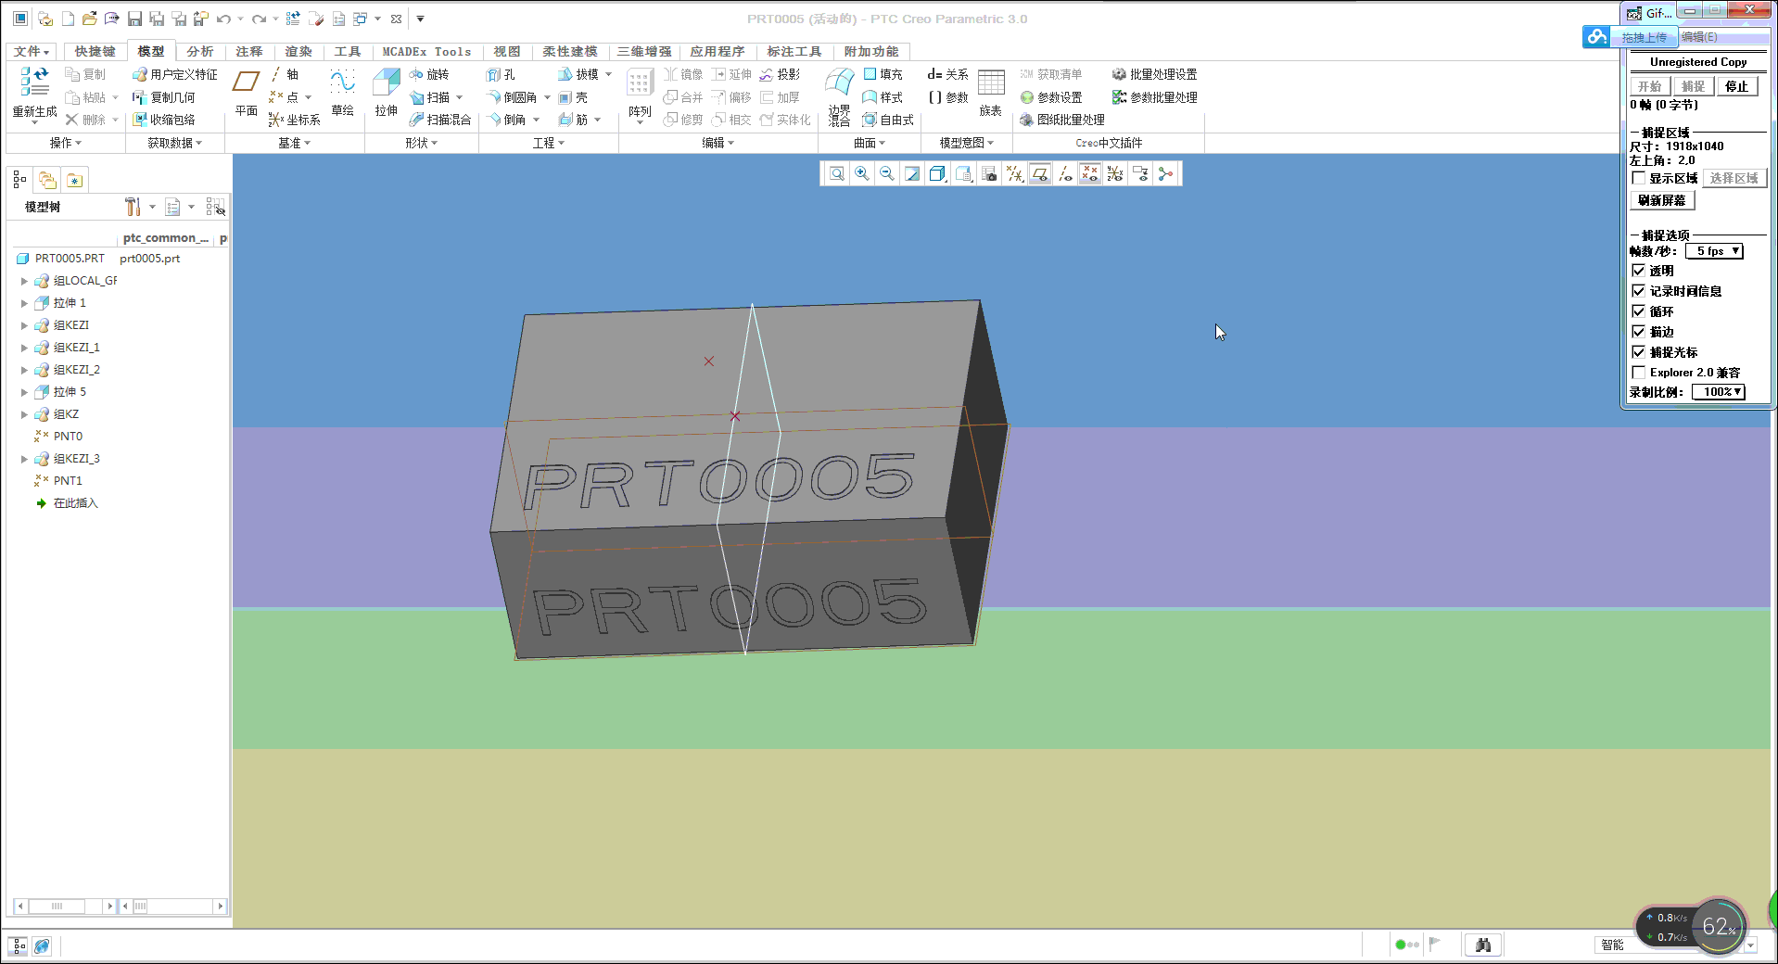Expand the 工程 group dropdown
1778x964 pixels.
click(549, 143)
